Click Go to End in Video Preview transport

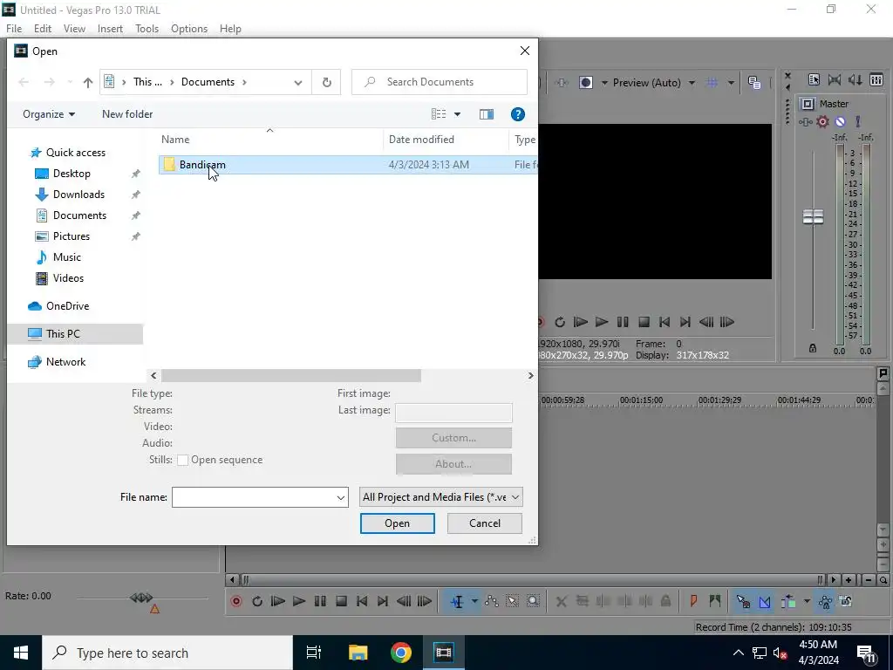coord(685,322)
